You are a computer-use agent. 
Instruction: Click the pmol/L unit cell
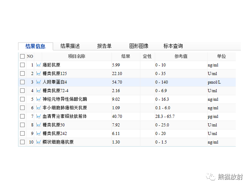[214, 82]
